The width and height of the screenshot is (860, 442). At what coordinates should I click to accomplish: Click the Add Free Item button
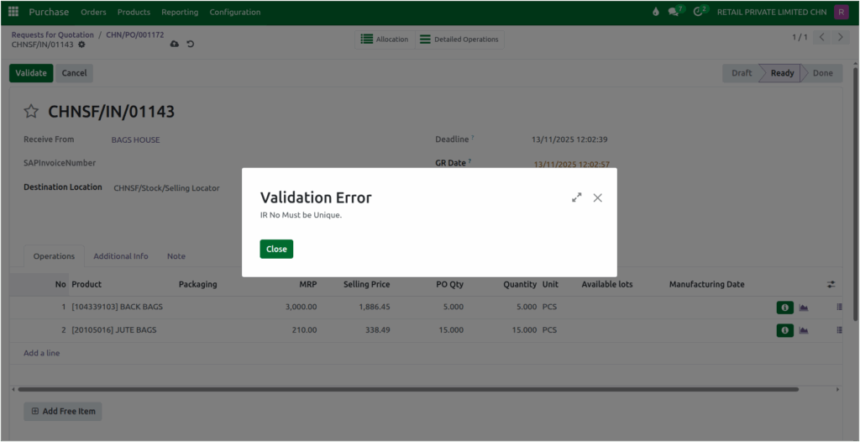tap(63, 411)
